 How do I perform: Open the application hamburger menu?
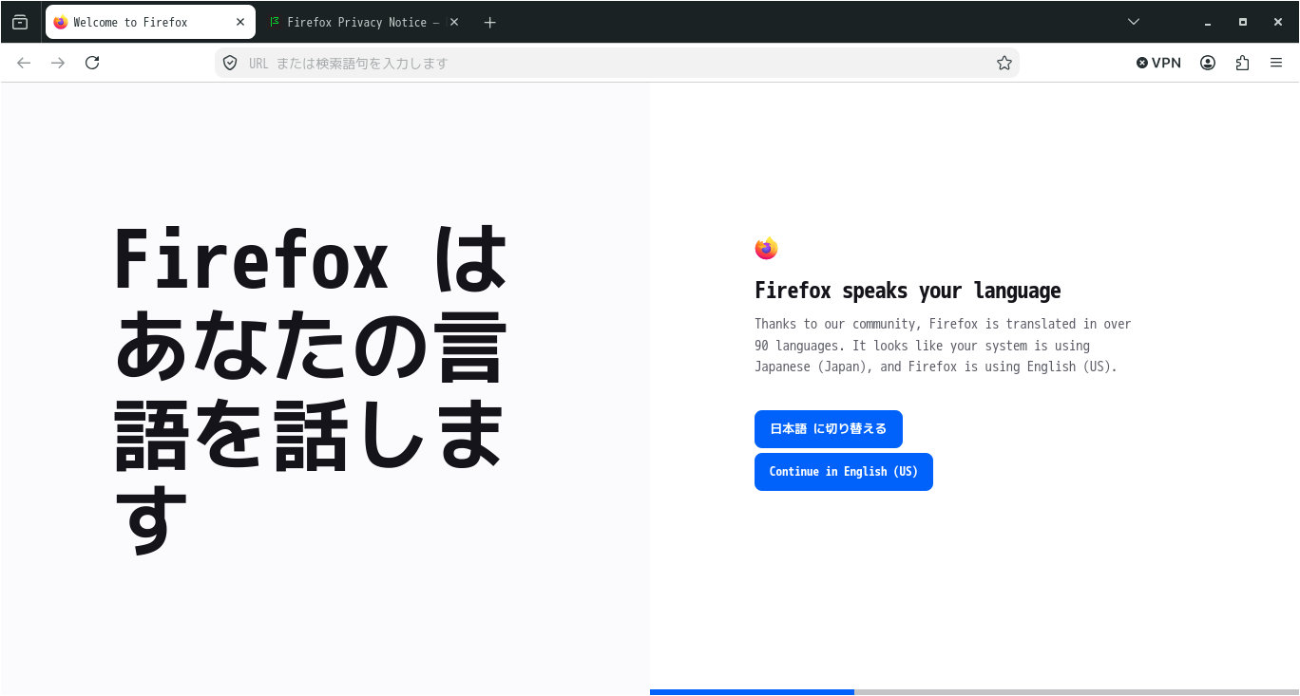pos(1276,63)
